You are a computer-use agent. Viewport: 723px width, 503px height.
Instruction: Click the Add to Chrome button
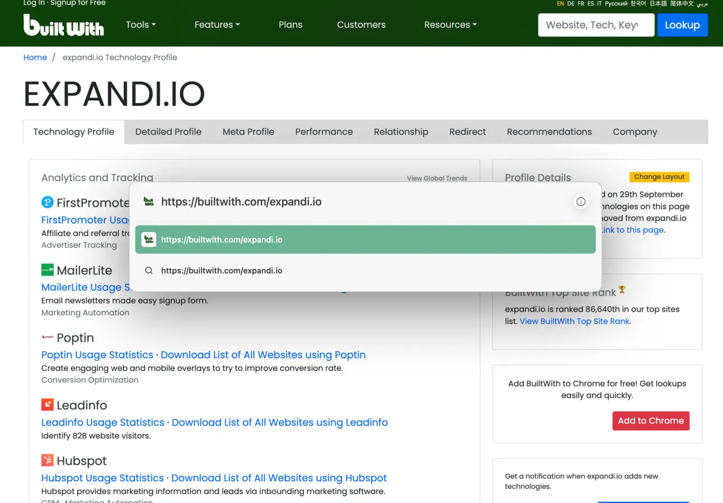(x=651, y=421)
